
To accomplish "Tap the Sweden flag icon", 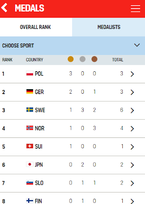I will (29, 110).
